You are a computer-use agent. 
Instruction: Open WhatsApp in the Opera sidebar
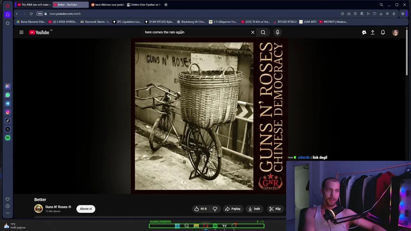pos(8,95)
